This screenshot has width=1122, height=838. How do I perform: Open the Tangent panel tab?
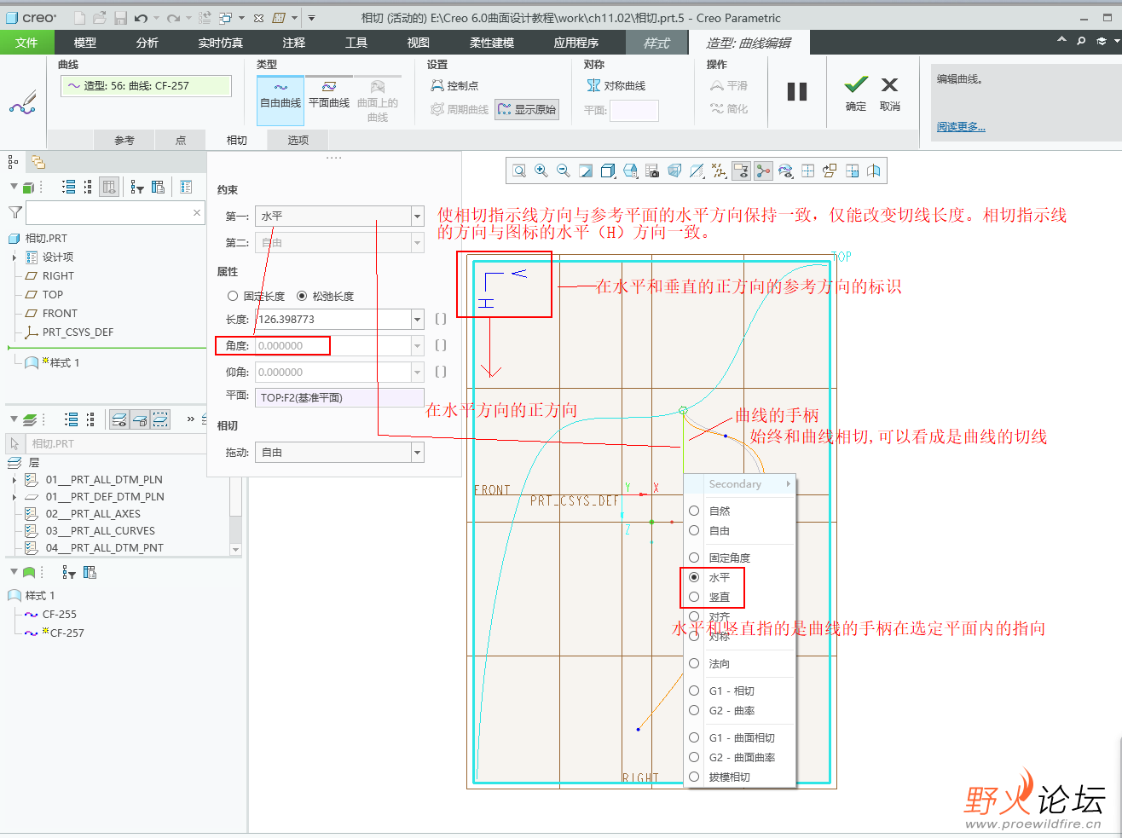tap(236, 140)
